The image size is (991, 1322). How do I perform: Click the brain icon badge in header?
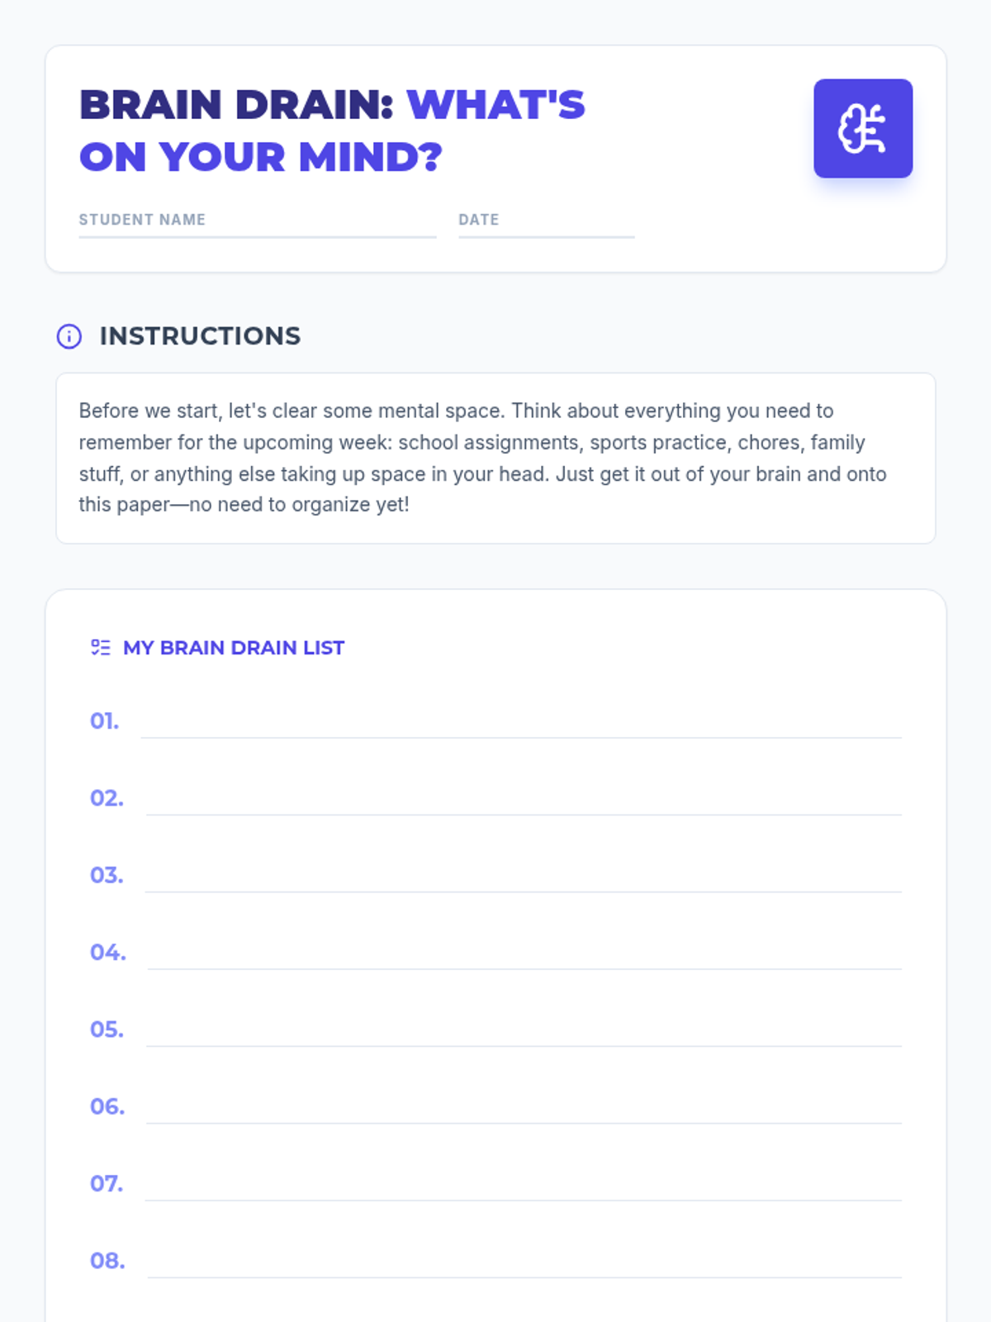pos(863,129)
